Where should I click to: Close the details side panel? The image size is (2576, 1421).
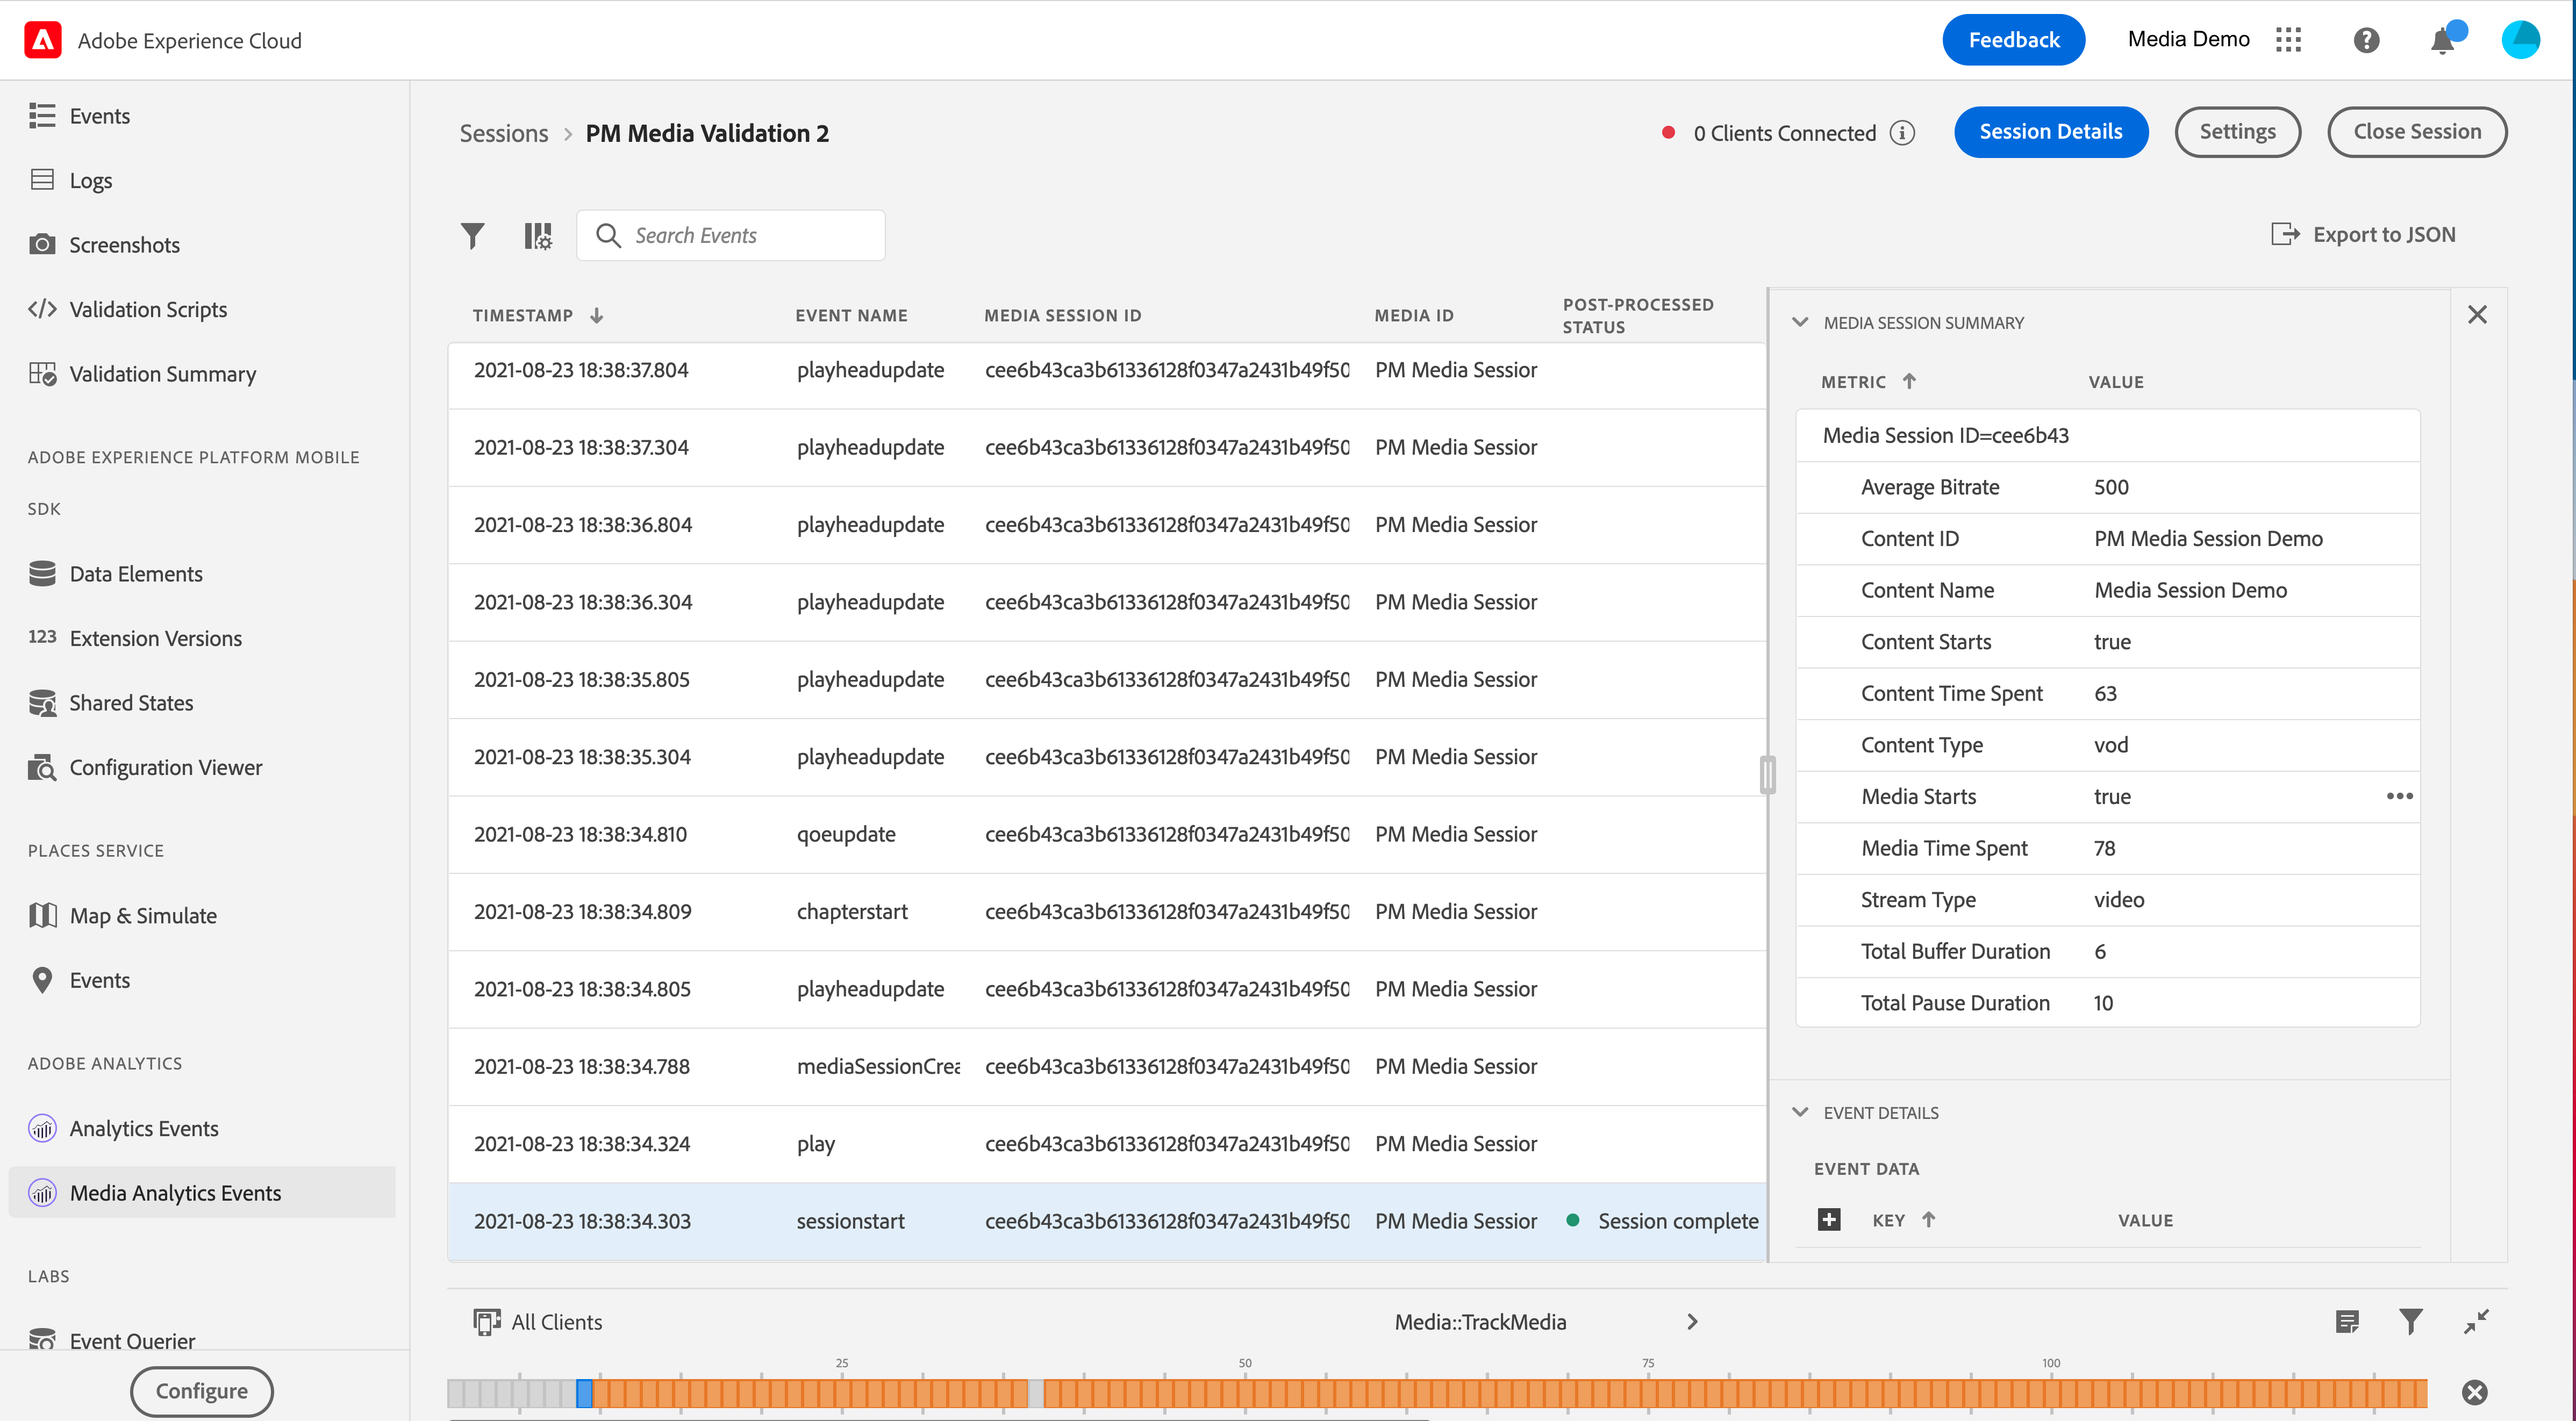point(2477,315)
